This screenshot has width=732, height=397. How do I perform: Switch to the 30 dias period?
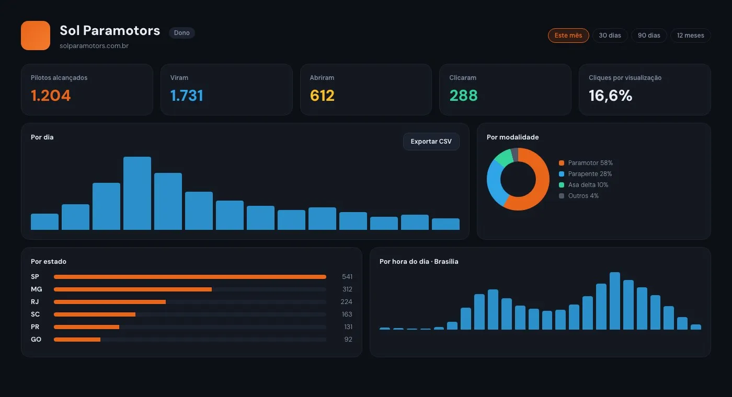click(x=610, y=36)
